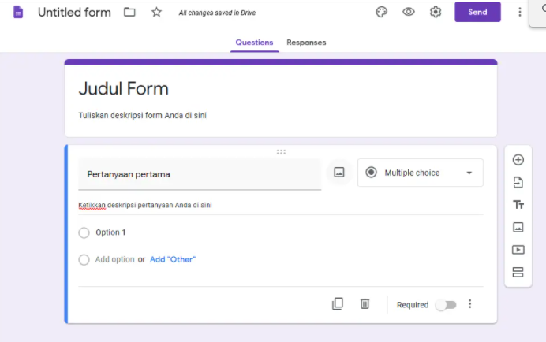Screen dimensions: 546x342
Task: Edit the question description text
Action: 145,205
